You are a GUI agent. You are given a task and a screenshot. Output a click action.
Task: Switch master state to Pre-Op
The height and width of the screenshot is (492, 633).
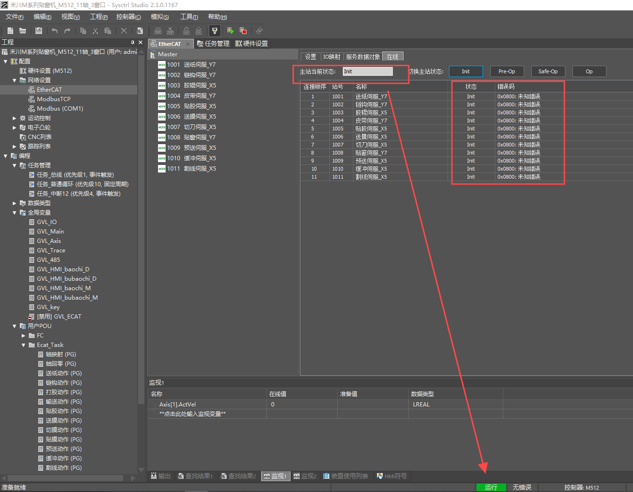click(x=507, y=71)
